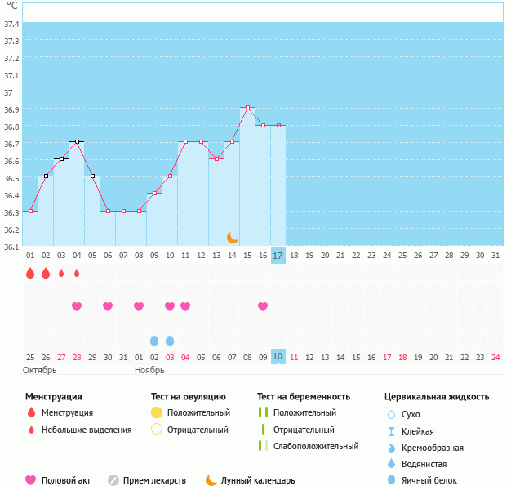Click the hourglass icon beside 'Клейкая'
The image size is (511, 486).
(x=391, y=431)
